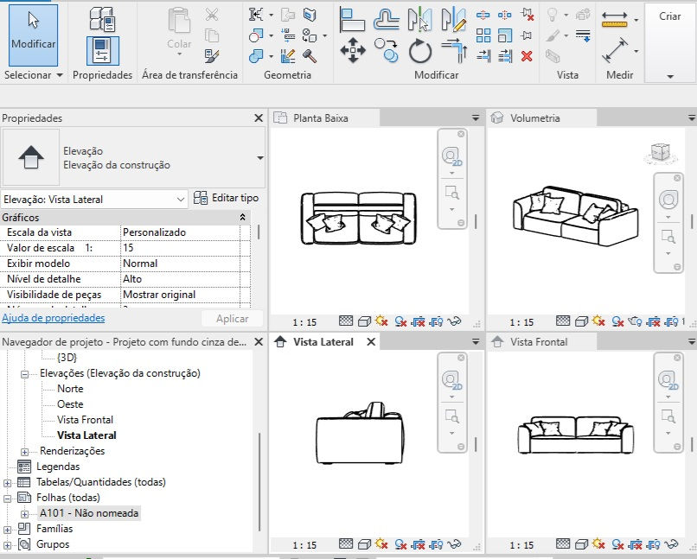697x559 pixels.
Task: Toggle crop region visibility in Vista Lateral
Action: click(x=437, y=544)
